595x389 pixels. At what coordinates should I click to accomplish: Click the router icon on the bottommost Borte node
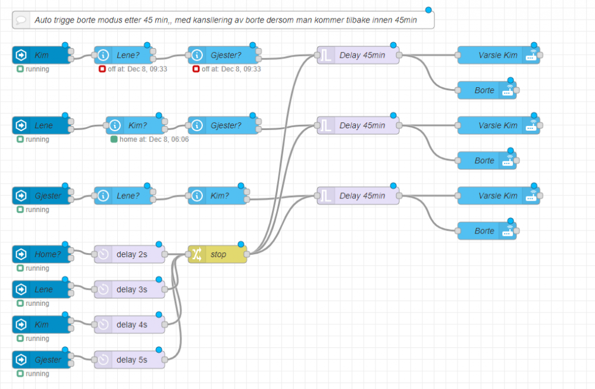point(508,231)
